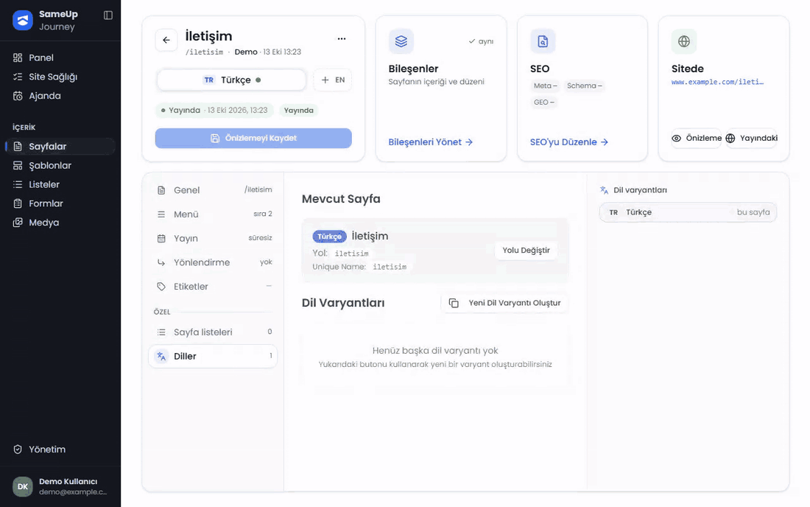
Task: Open the three-dot page options menu
Action: pos(342,39)
